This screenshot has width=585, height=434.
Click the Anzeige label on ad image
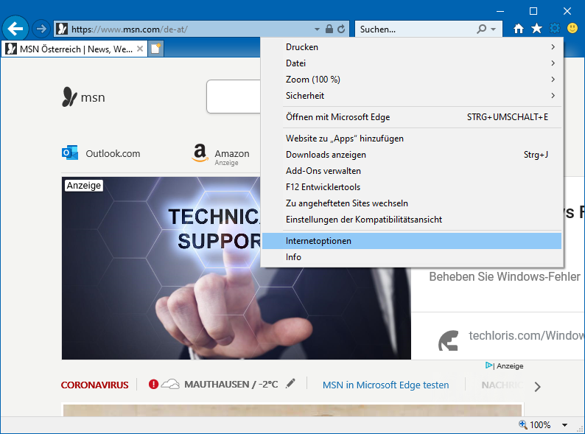(x=83, y=186)
